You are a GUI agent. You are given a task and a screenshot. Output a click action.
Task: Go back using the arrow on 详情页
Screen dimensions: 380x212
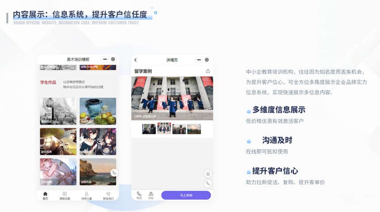(x=136, y=60)
